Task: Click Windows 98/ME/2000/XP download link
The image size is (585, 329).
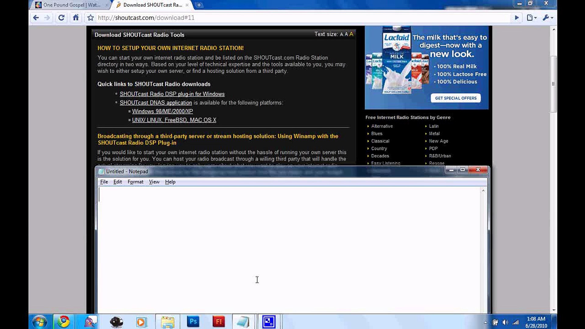Action: click(162, 111)
